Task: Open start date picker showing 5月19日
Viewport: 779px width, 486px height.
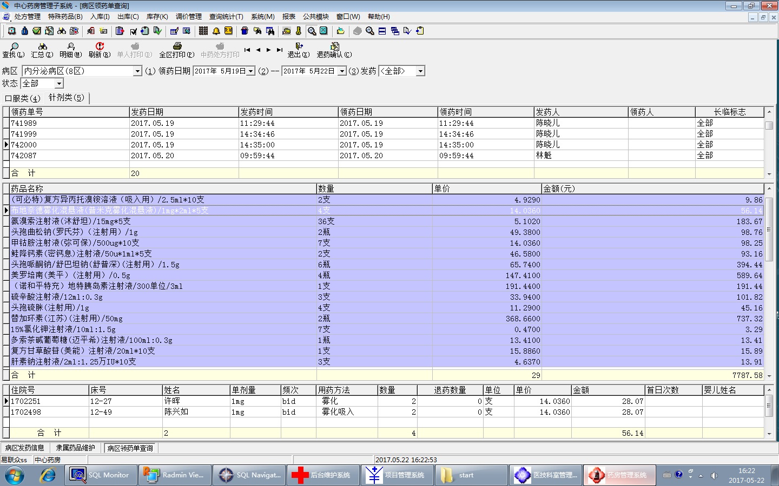Action: pyautogui.click(x=251, y=71)
